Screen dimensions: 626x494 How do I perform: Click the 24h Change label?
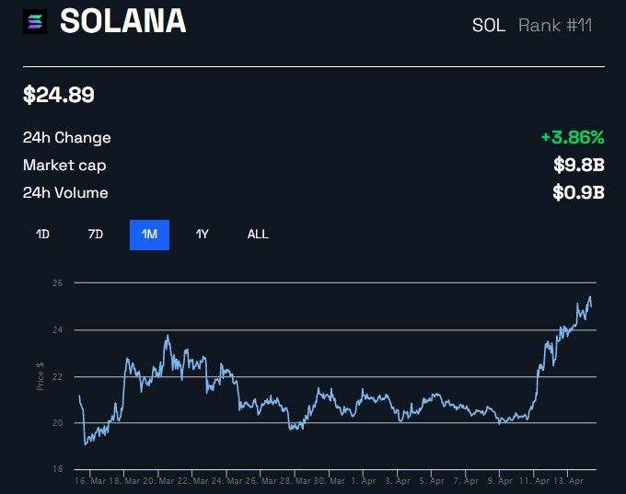67,138
